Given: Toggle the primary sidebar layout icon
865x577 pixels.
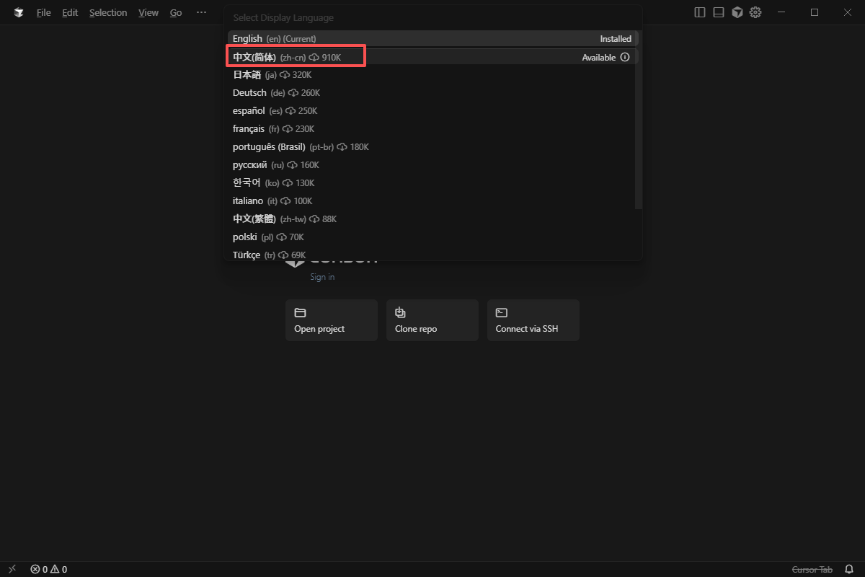Looking at the screenshot, I should pos(699,12).
